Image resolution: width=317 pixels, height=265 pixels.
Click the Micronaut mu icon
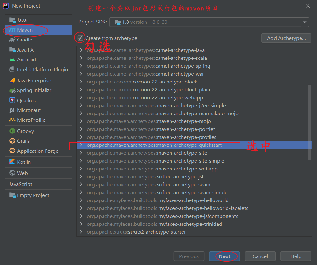12,110
